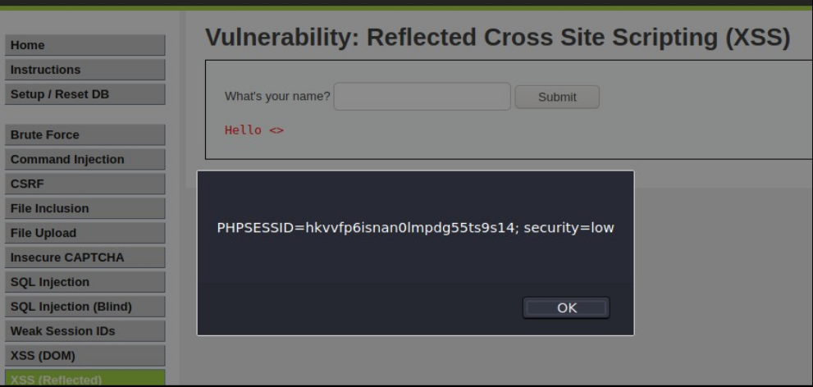This screenshot has height=387, width=813.
Task: Select File Inclusion in the sidebar
Action: tap(85, 208)
